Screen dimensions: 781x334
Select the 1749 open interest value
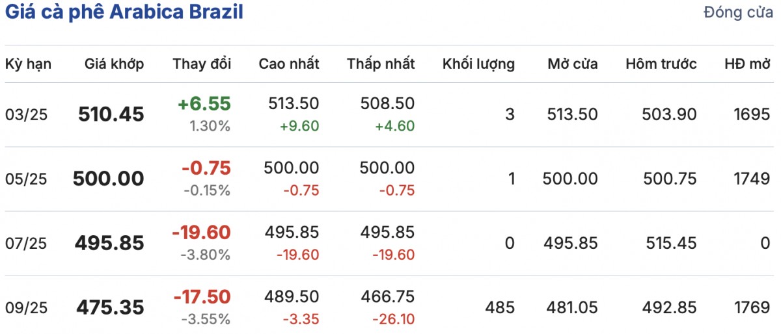(755, 179)
